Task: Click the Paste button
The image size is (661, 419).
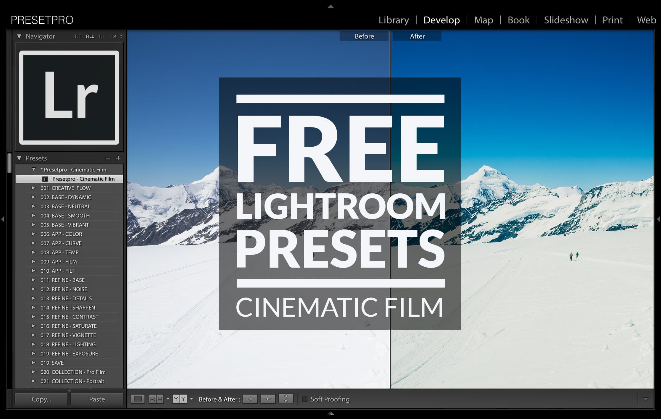Action: (97, 399)
